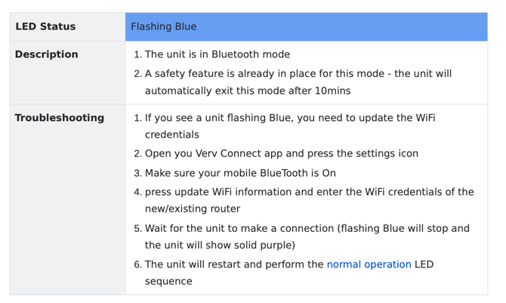Click the 'automatically exit this mode after 10mins' line
This screenshot has height=303, width=506.
pos(248,91)
